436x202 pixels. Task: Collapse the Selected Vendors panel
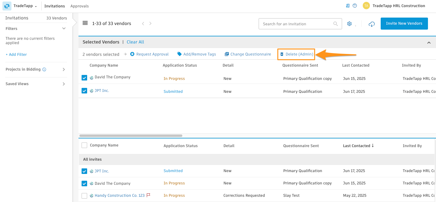click(x=429, y=43)
